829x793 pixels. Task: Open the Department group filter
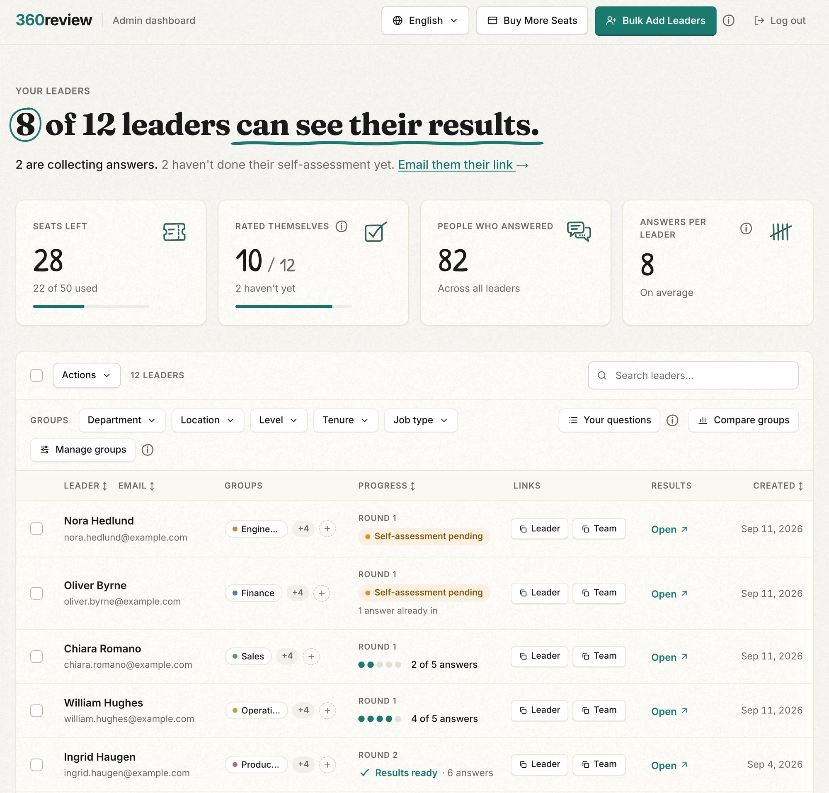pyautogui.click(x=122, y=421)
